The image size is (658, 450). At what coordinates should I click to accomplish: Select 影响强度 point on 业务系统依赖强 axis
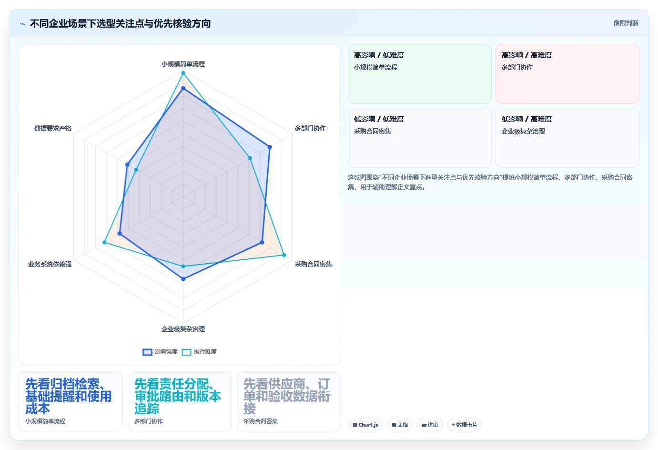pyautogui.click(x=120, y=234)
